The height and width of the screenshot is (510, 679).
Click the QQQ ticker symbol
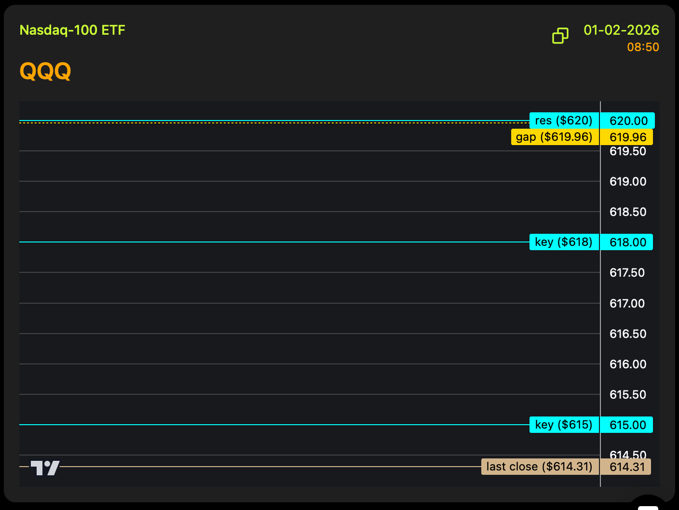(x=45, y=71)
